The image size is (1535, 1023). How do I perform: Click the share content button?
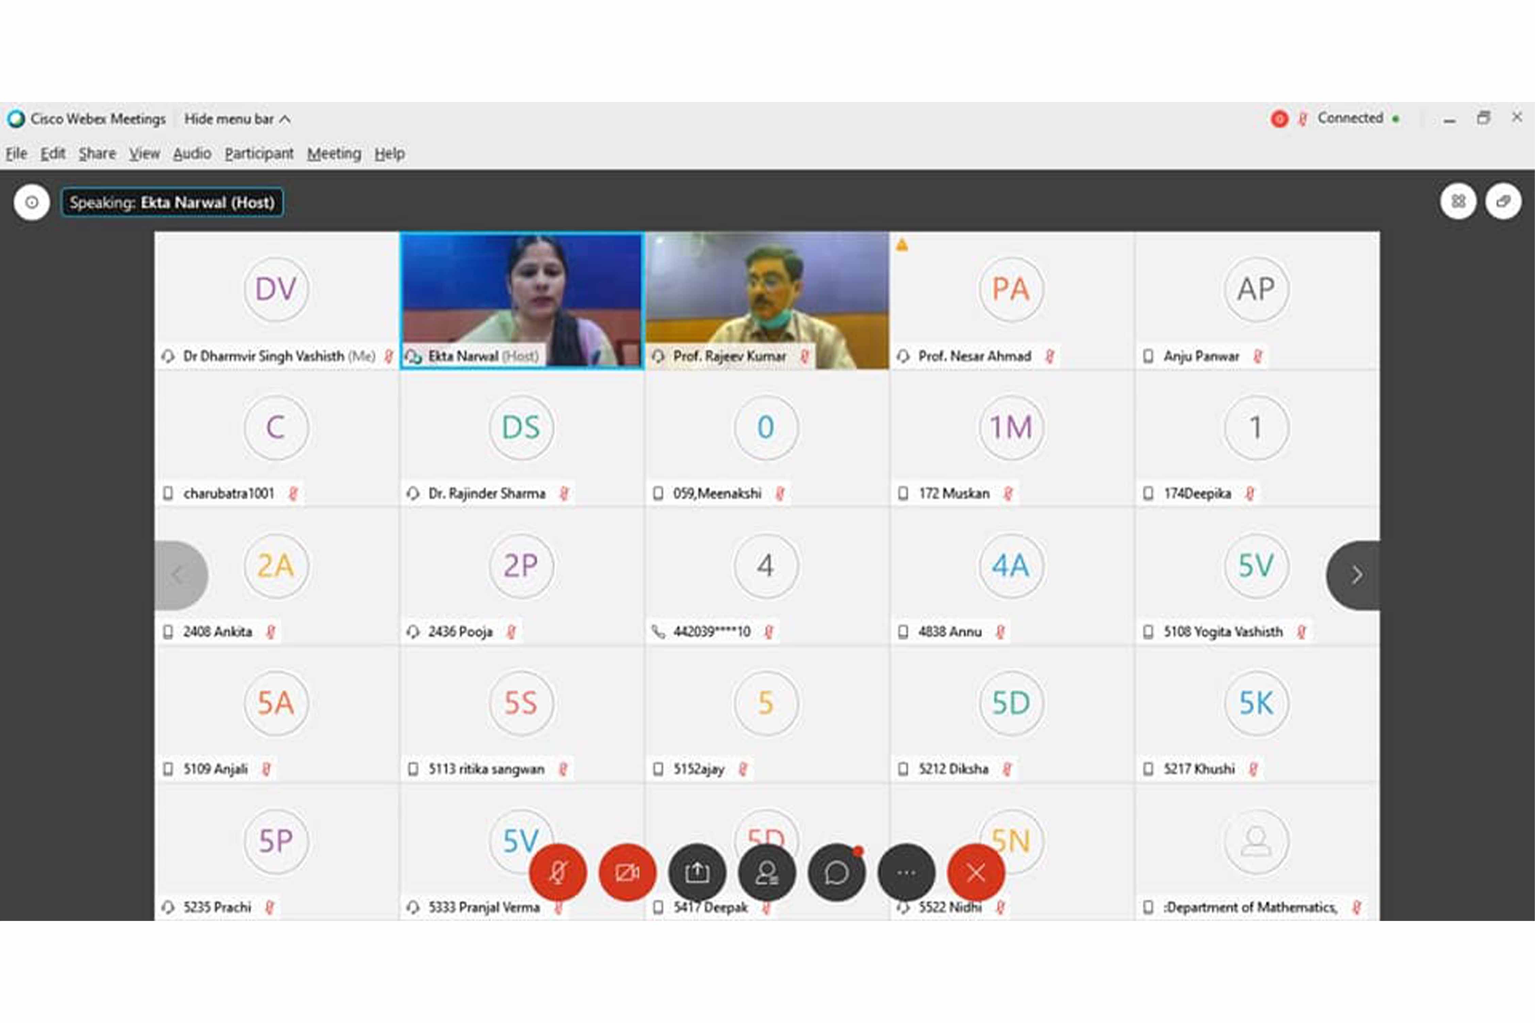pos(697,872)
